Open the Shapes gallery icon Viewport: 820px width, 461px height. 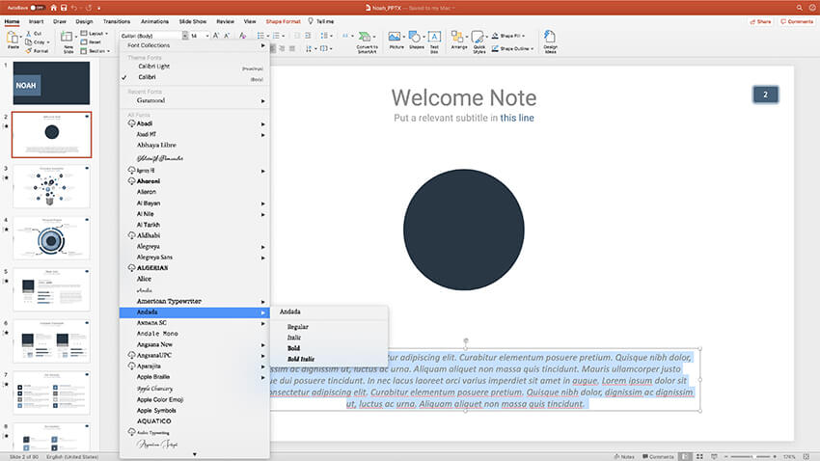point(416,39)
